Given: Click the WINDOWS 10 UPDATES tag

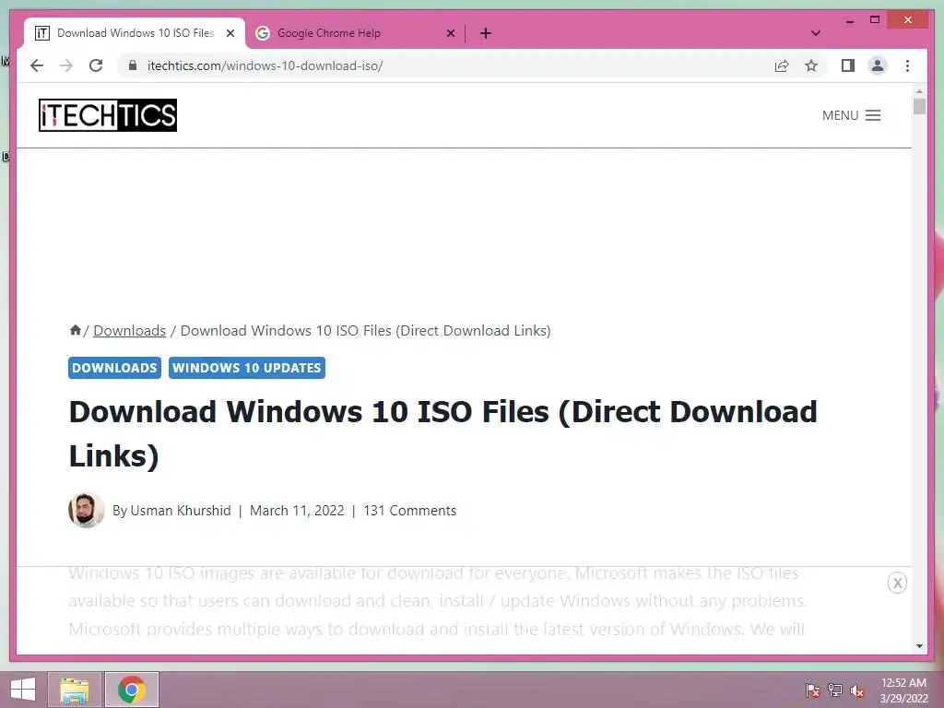Looking at the screenshot, I should click(x=247, y=368).
